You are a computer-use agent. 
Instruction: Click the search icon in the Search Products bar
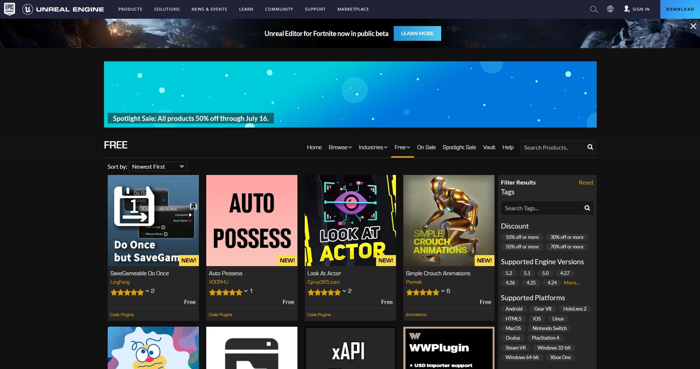tap(590, 147)
